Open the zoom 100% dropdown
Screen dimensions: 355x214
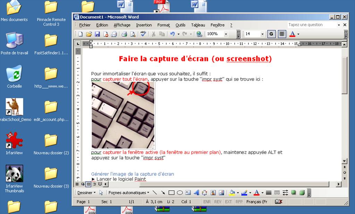coord(226,34)
